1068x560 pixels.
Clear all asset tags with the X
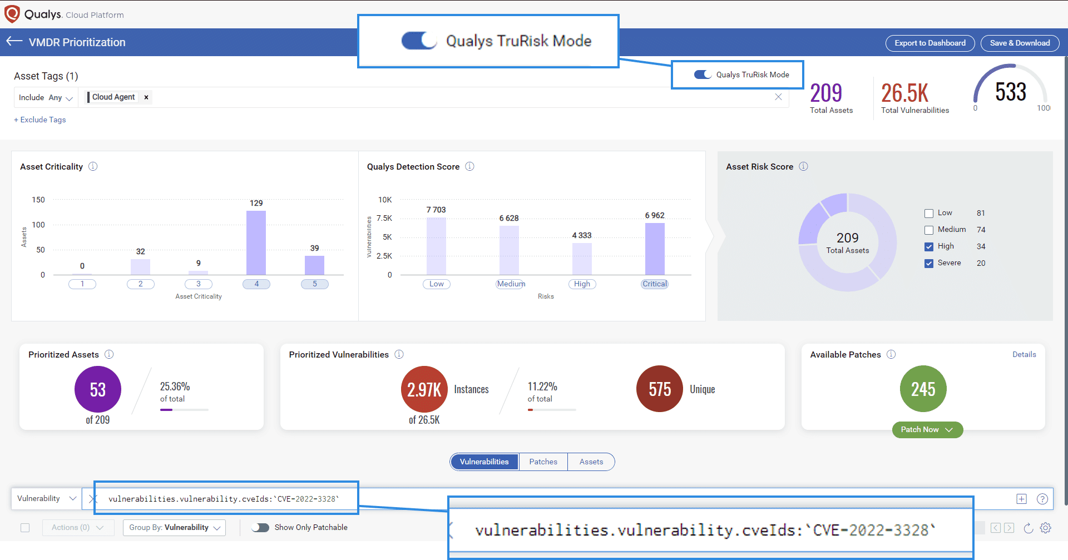pos(778,97)
